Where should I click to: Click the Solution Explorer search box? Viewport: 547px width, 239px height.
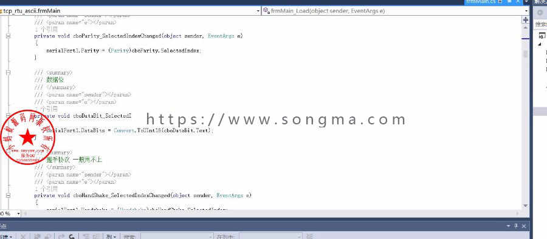[541, 24]
